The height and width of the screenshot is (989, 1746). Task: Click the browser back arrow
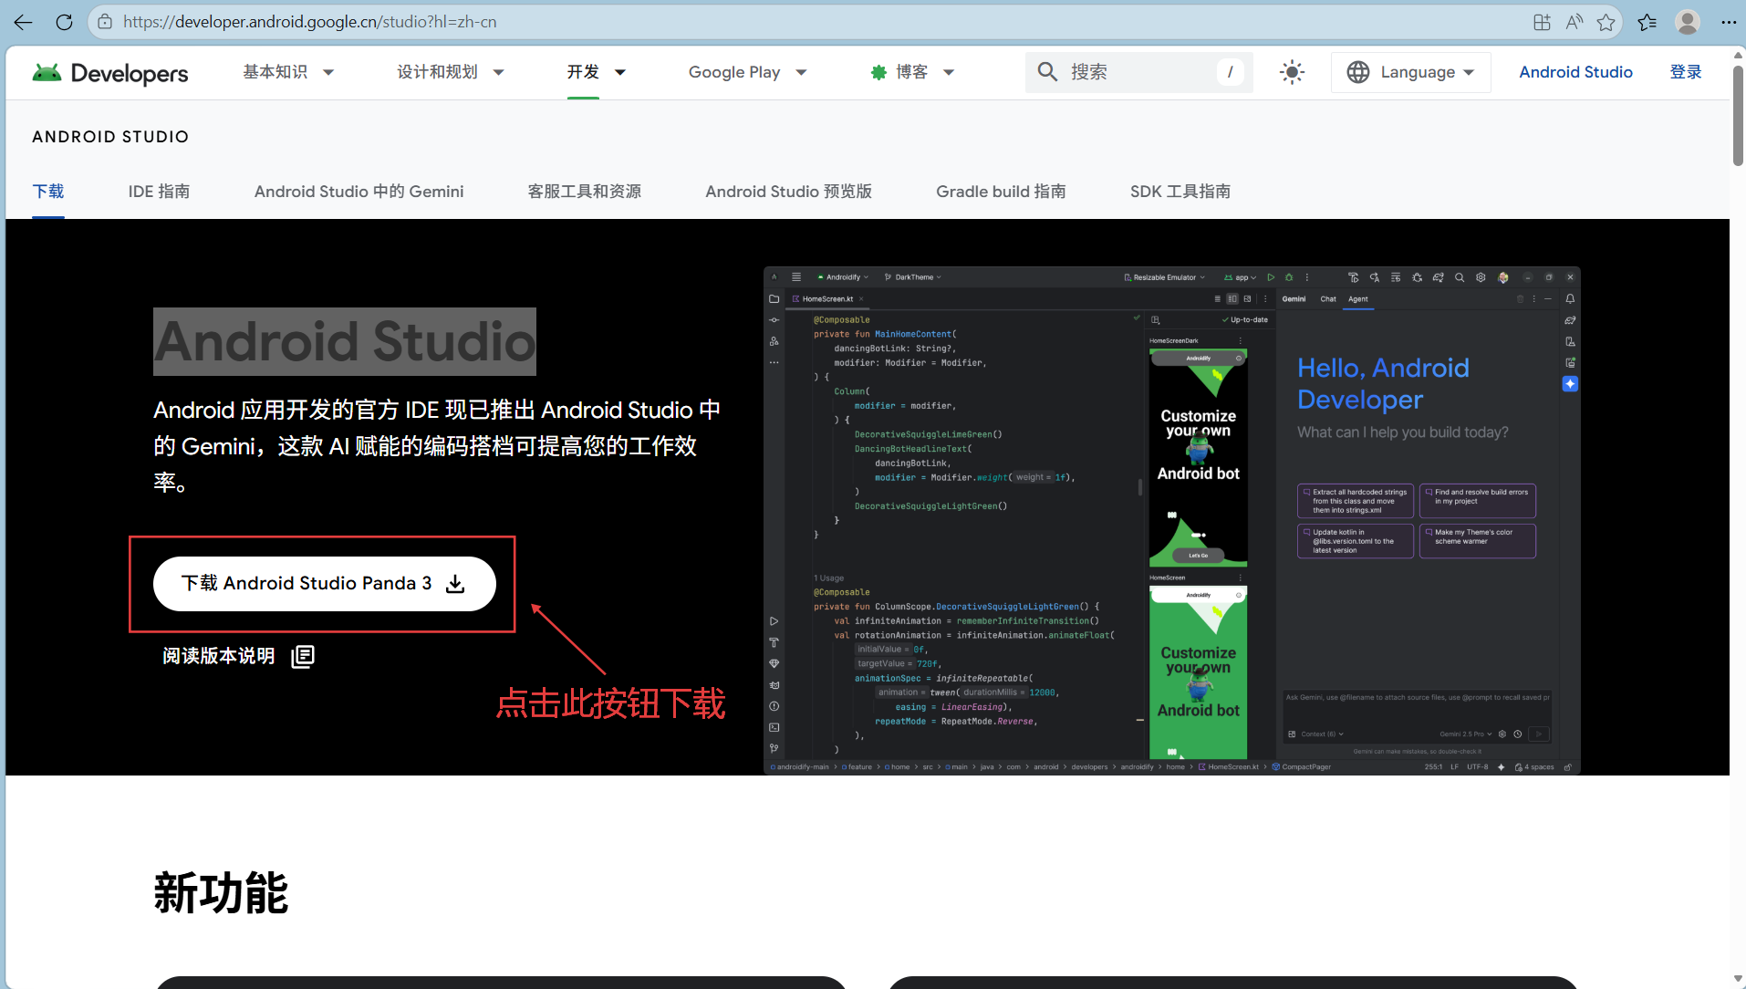click(x=23, y=22)
